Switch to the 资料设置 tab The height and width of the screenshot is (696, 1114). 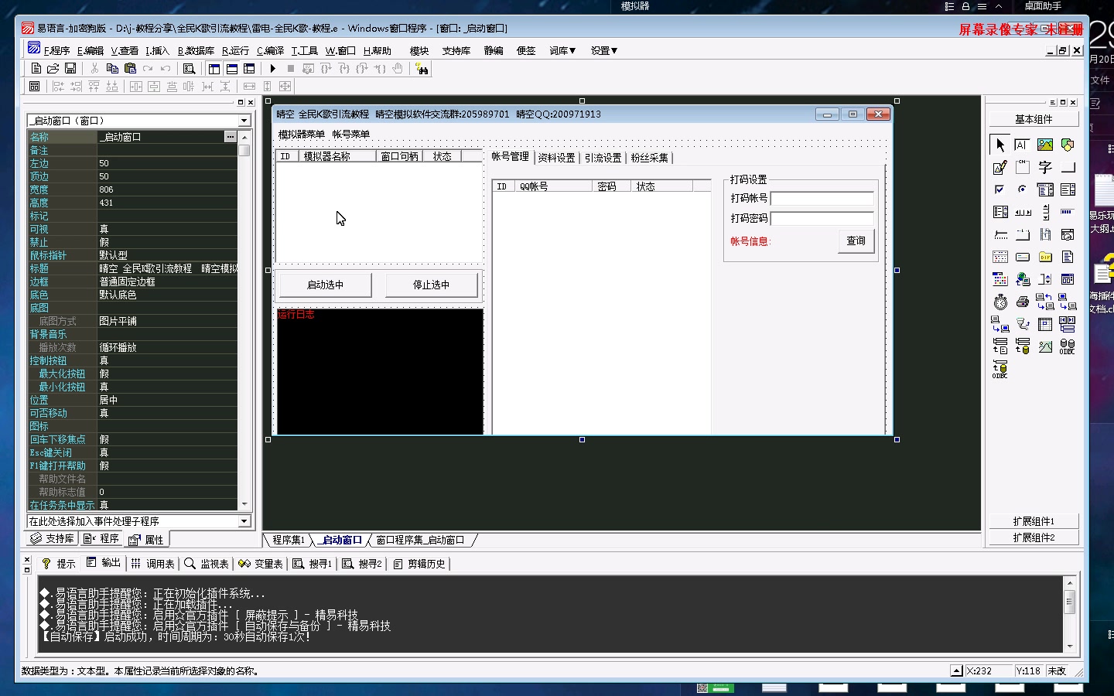tap(556, 158)
